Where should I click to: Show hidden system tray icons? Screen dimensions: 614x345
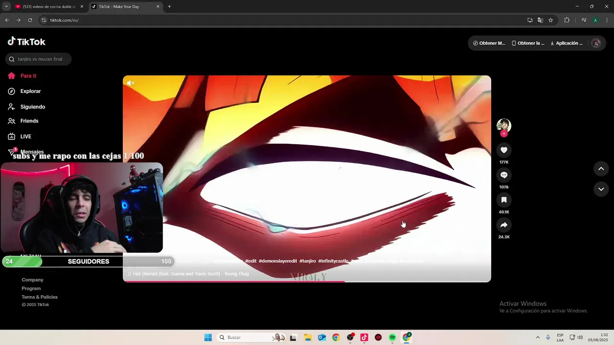click(538, 337)
